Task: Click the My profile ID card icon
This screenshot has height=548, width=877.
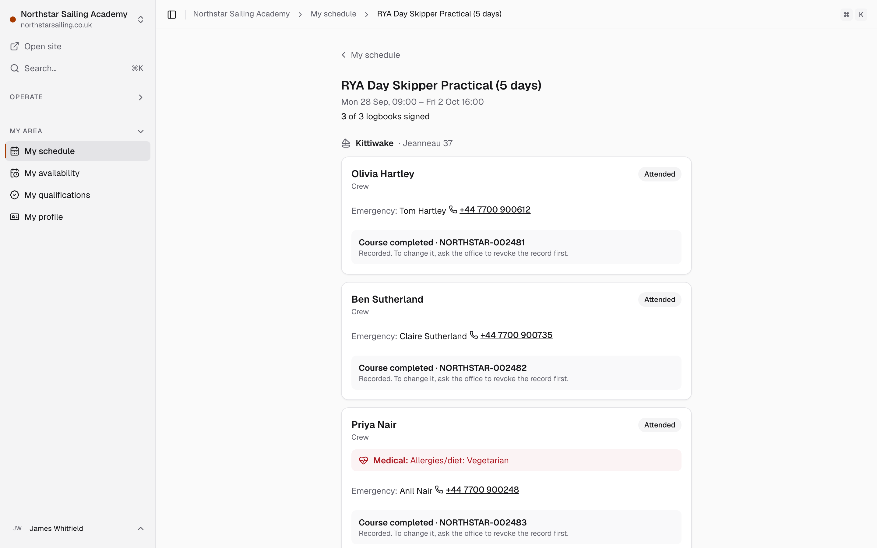Action: (x=15, y=217)
